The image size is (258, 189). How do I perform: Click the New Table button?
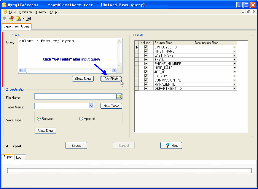(x=111, y=106)
